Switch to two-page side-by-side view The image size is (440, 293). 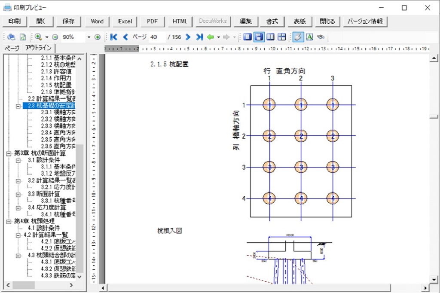[x=271, y=37]
